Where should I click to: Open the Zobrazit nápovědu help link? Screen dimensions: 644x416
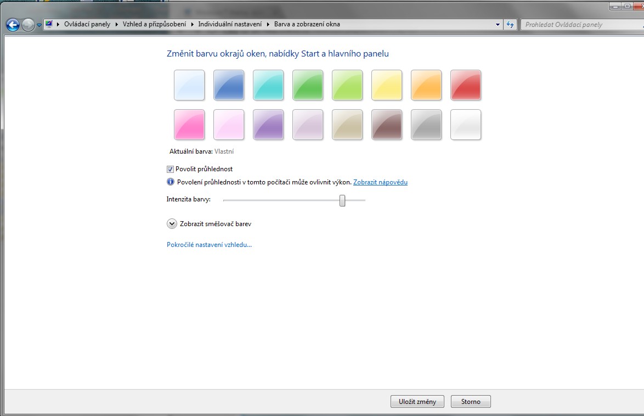pyautogui.click(x=380, y=182)
